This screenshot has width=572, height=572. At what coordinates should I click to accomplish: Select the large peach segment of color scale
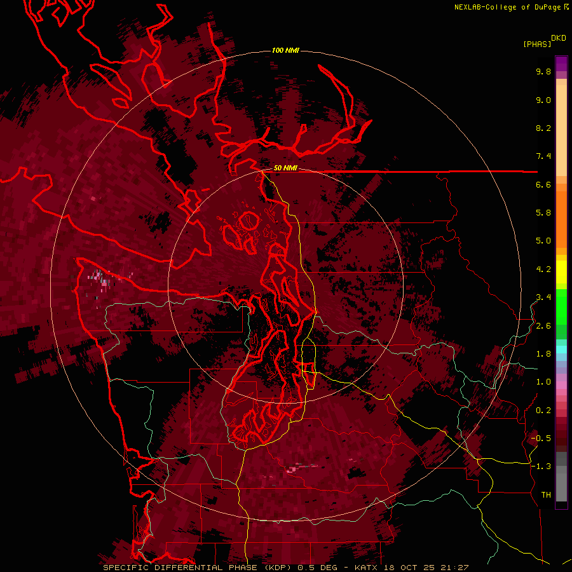pos(561,130)
